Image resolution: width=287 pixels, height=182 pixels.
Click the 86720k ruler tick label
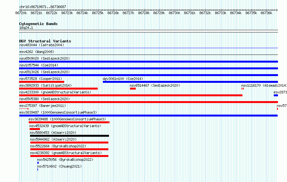21,13
